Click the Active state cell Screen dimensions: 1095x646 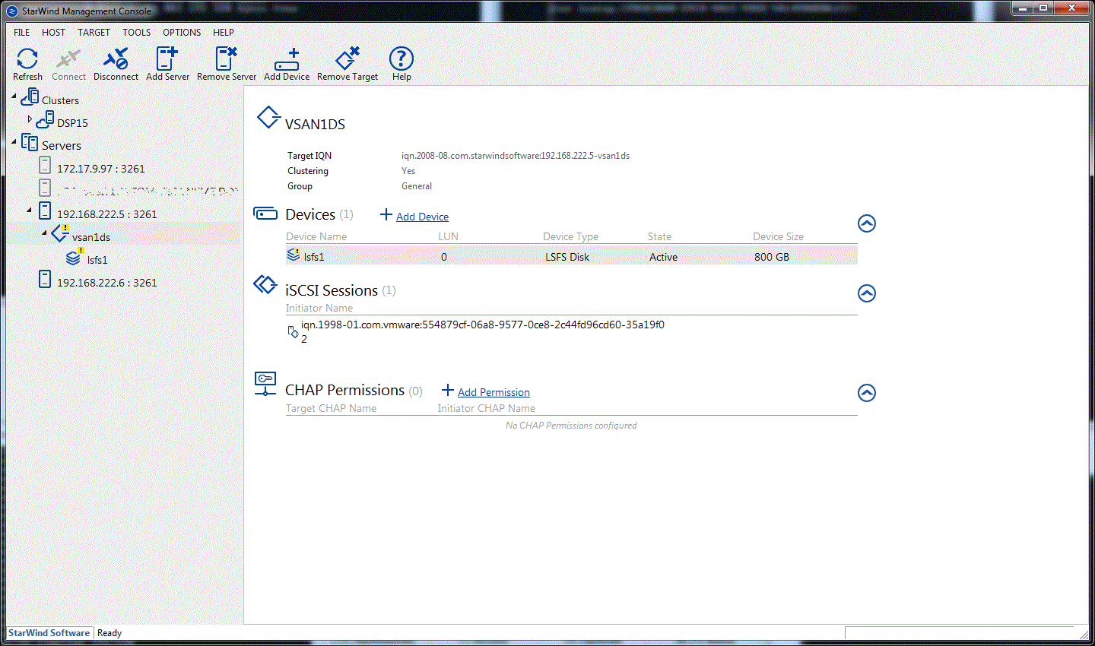[663, 257]
